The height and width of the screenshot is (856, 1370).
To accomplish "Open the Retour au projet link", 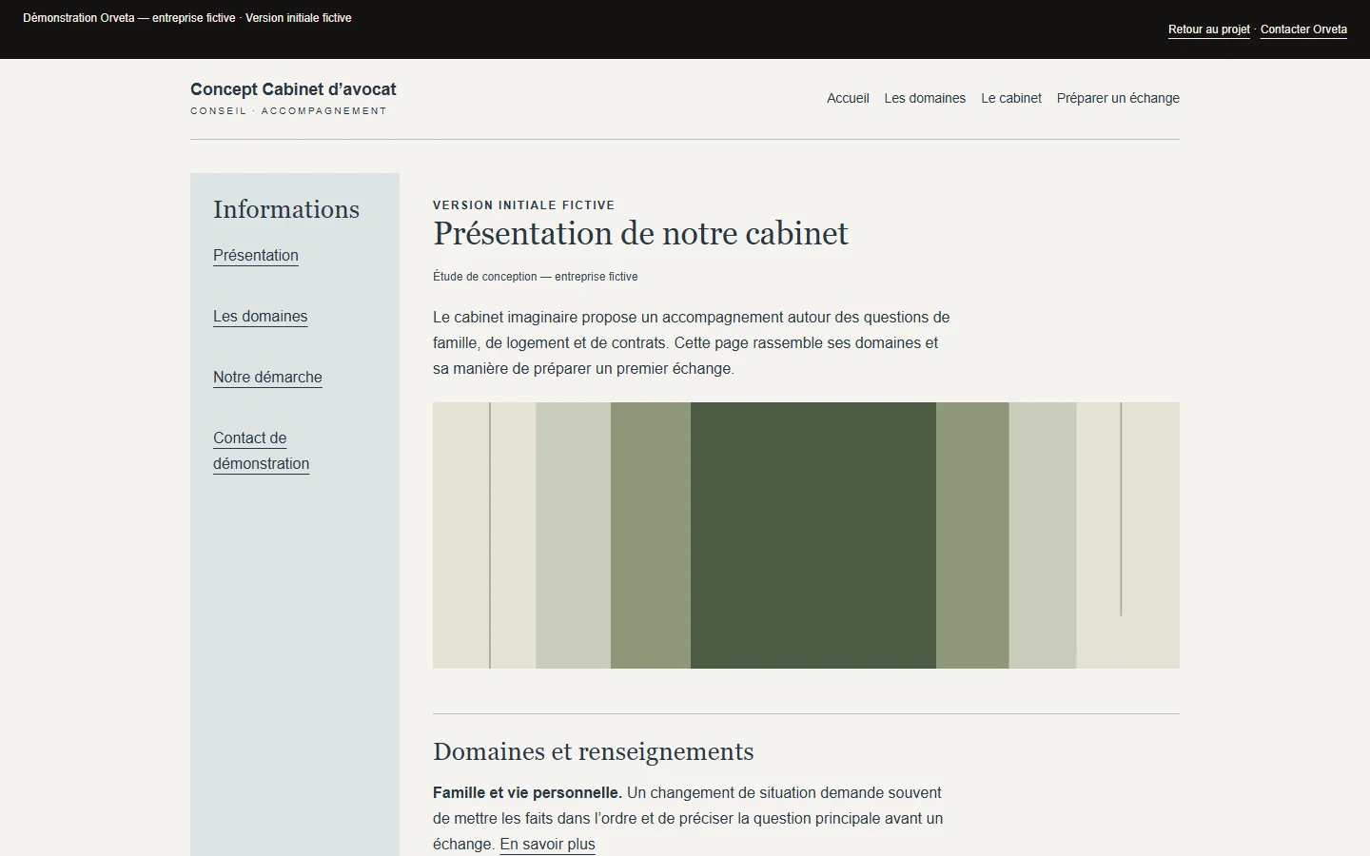I will pos(1208,29).
